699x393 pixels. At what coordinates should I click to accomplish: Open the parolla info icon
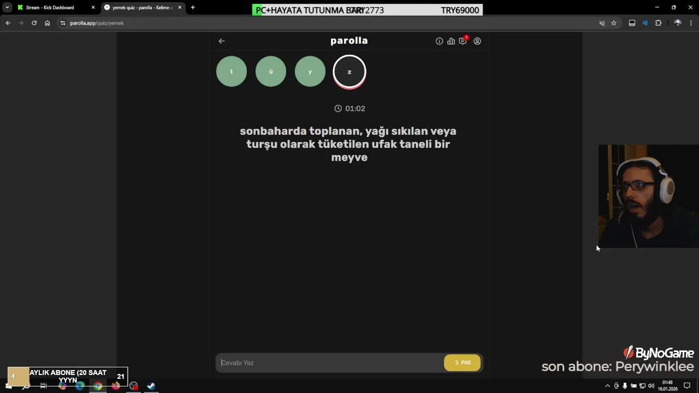tap(439, 41)
